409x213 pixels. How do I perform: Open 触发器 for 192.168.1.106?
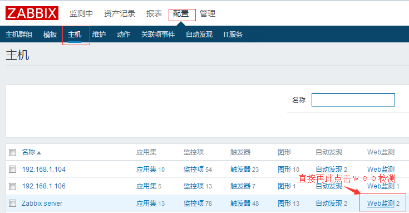pos(240,186)
